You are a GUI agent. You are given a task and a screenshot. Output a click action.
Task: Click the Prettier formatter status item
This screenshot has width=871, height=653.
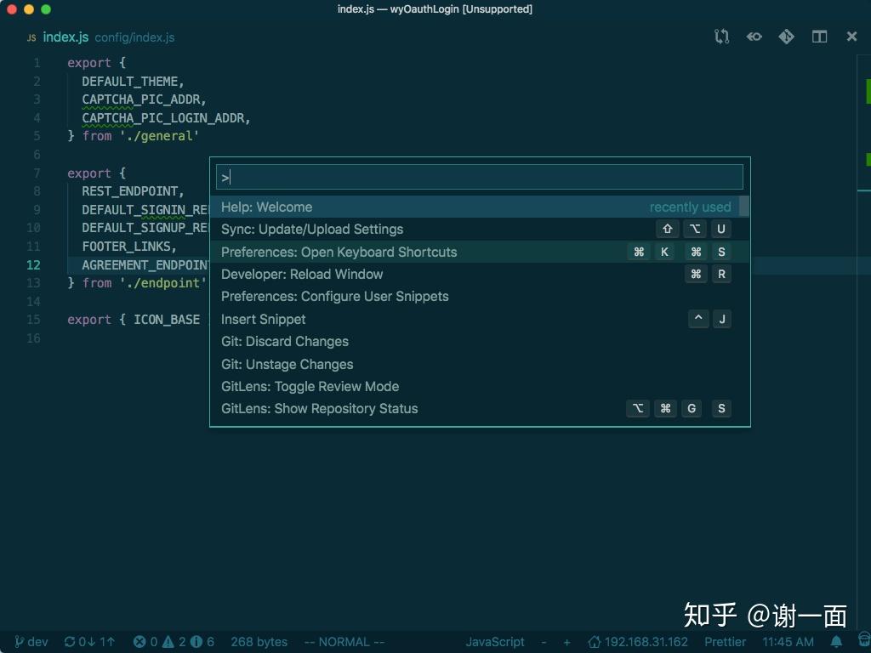[x=725, y=642]
